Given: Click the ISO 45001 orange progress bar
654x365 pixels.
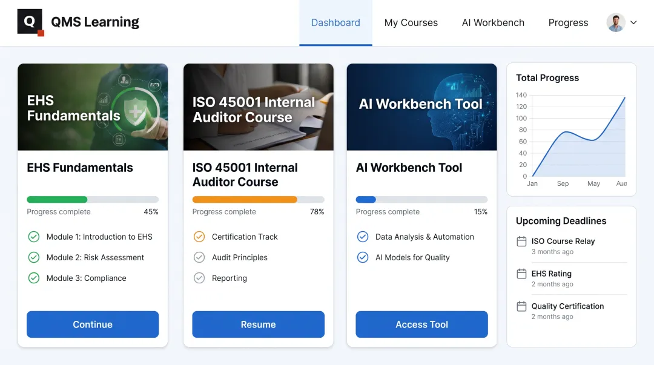Looking at the screenshot, I should point(258,199).
